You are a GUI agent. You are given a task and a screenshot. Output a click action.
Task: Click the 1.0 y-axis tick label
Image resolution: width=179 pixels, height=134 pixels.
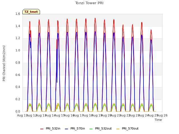coord(18,50)
